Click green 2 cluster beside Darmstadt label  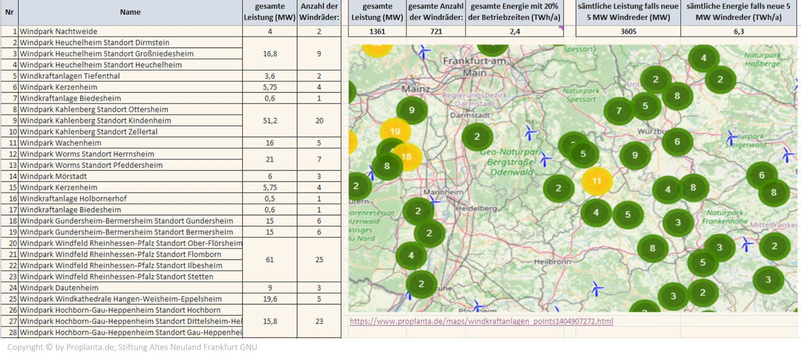477,137
